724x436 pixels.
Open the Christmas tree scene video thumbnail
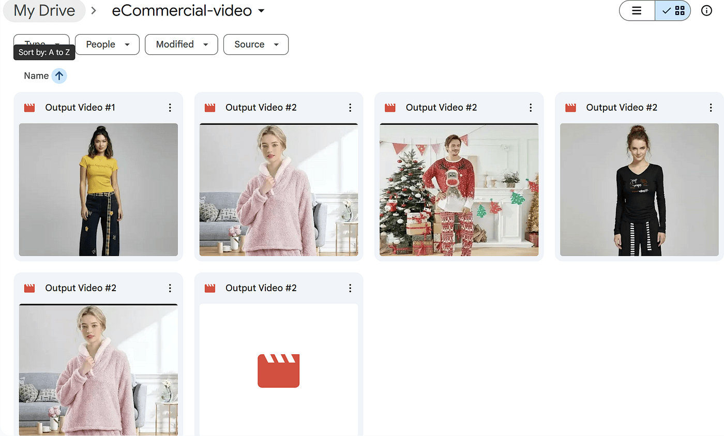coord(459,189)
